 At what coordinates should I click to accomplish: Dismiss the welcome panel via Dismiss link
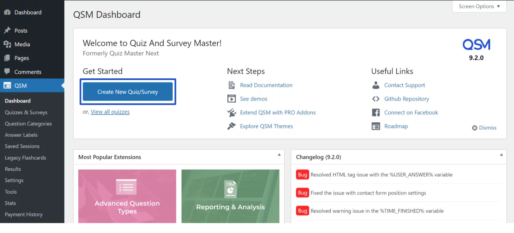click(x=488, y=128)
